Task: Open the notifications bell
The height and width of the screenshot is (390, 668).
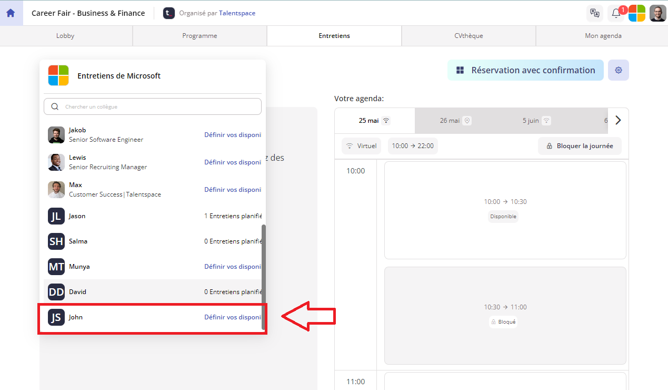Action: pyautogui.click(x=616, y=13)
